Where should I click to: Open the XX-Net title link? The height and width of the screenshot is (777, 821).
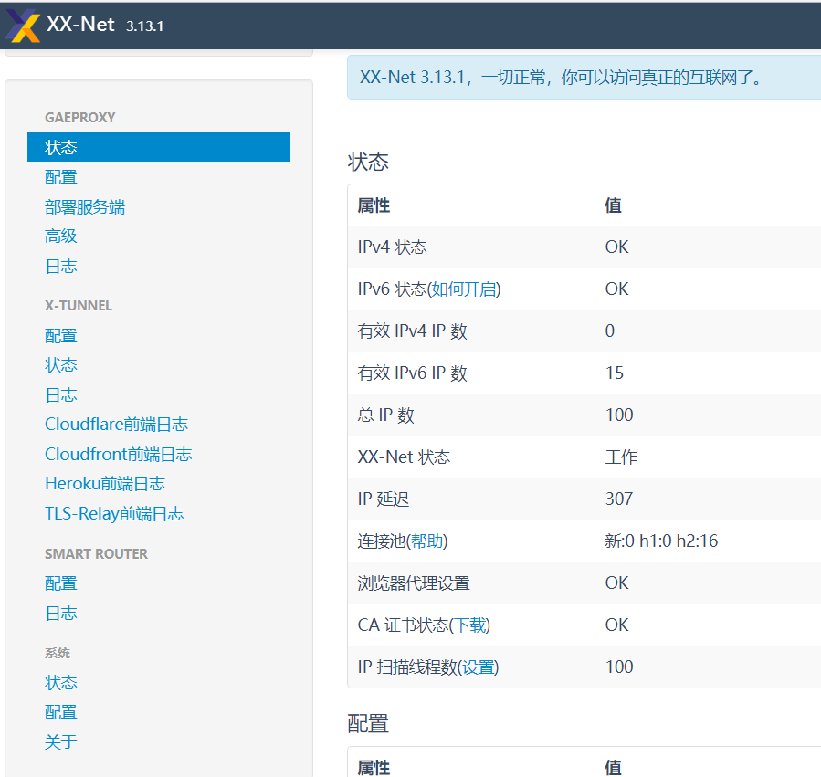(x=80, y=24)
